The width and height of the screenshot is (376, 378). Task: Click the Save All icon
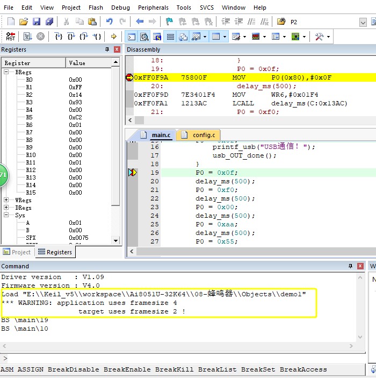pyautogui.click(x=49, y=22)
